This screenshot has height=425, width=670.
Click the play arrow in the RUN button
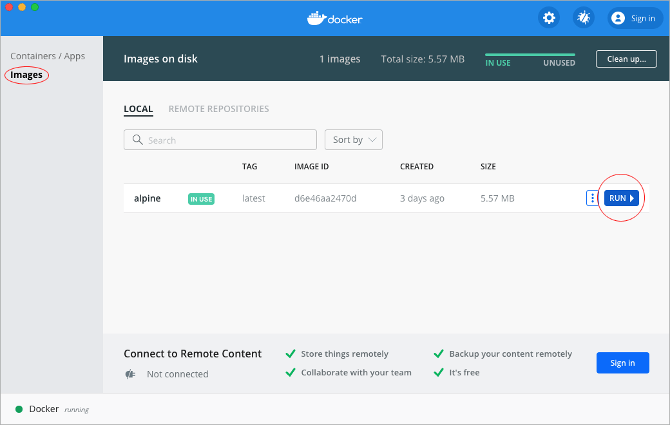[x=632, y=198]
